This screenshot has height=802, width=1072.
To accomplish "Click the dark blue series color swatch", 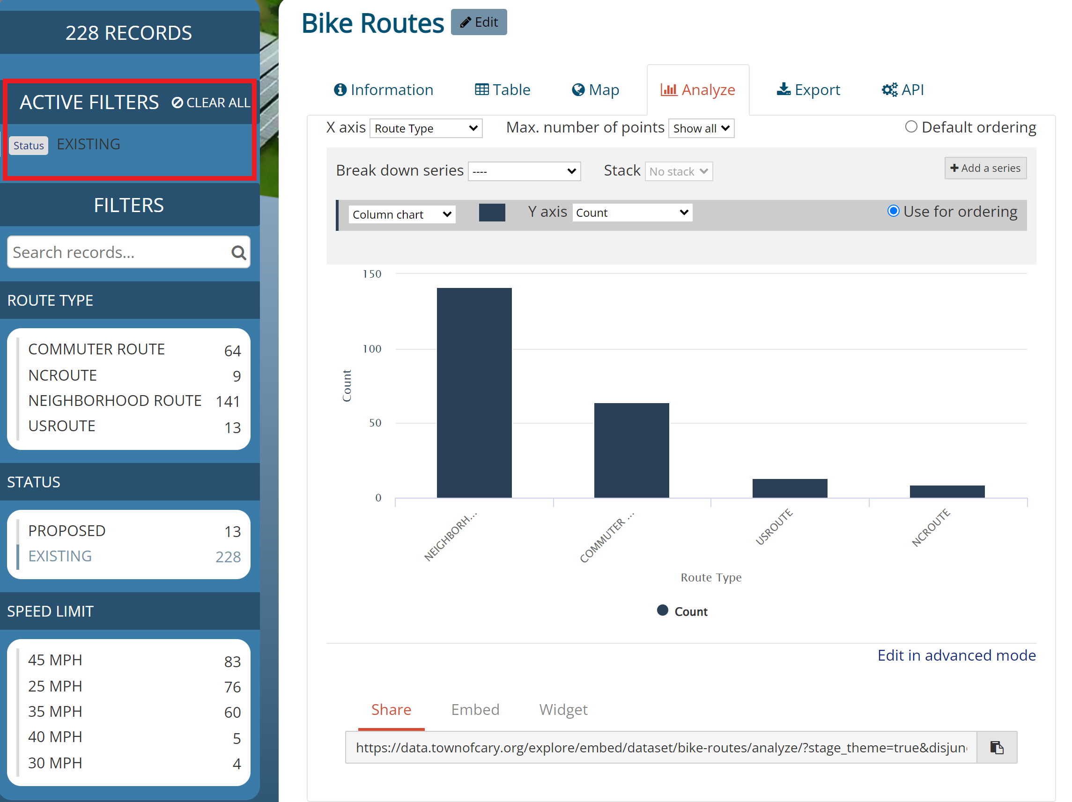I will click(491, 213).
